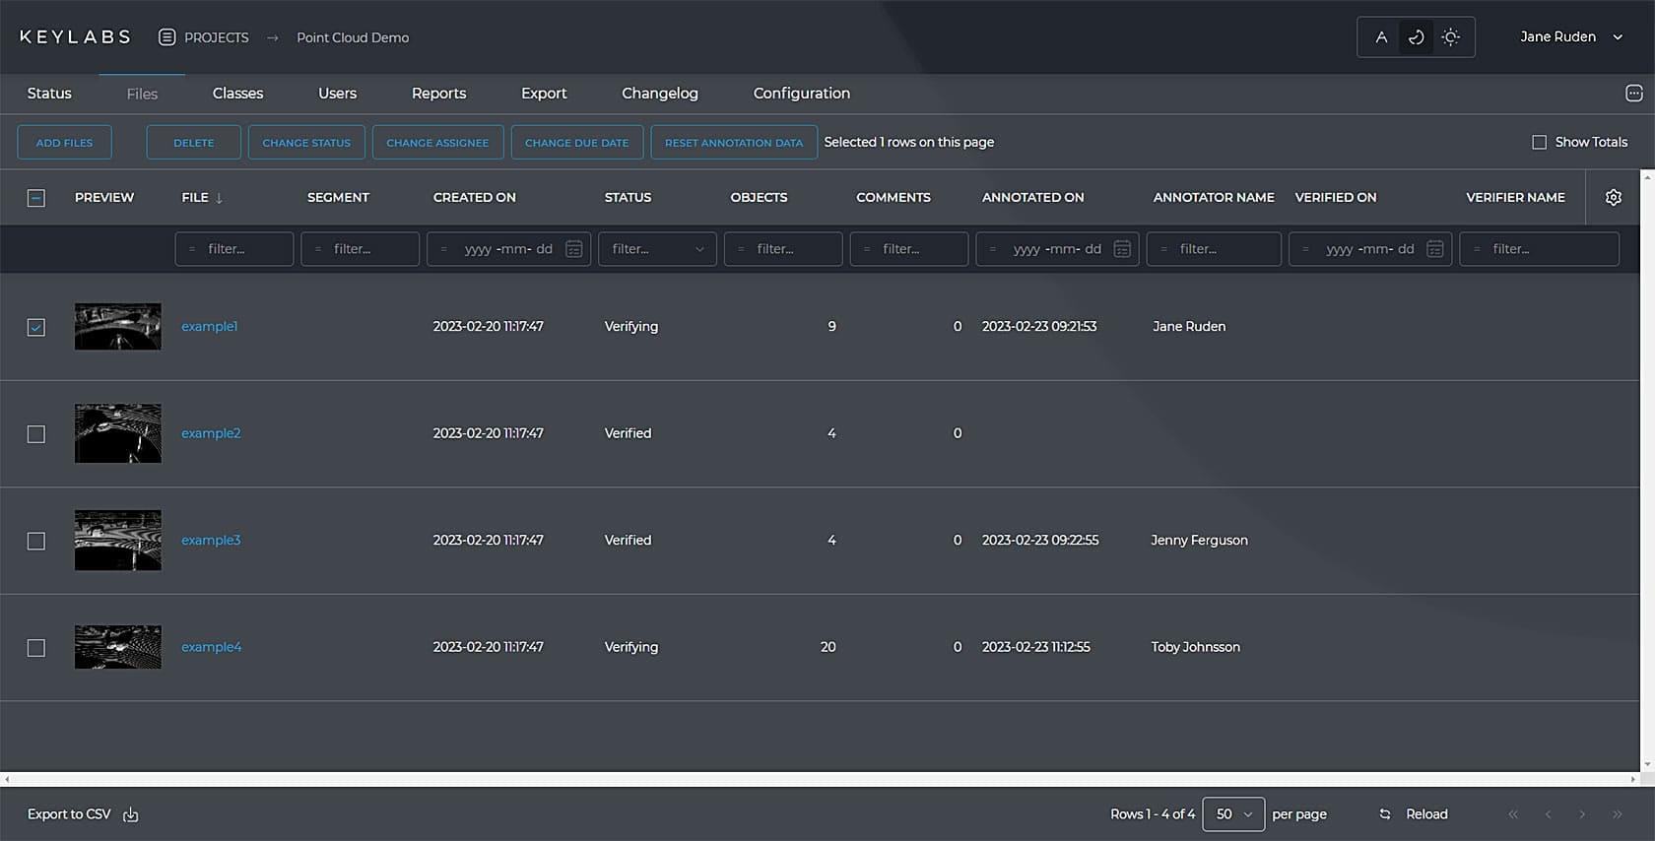Click the Point Cloud Demo breadcrumb
The height and width of the screenshot is (841, 1655).
[353, 37]
